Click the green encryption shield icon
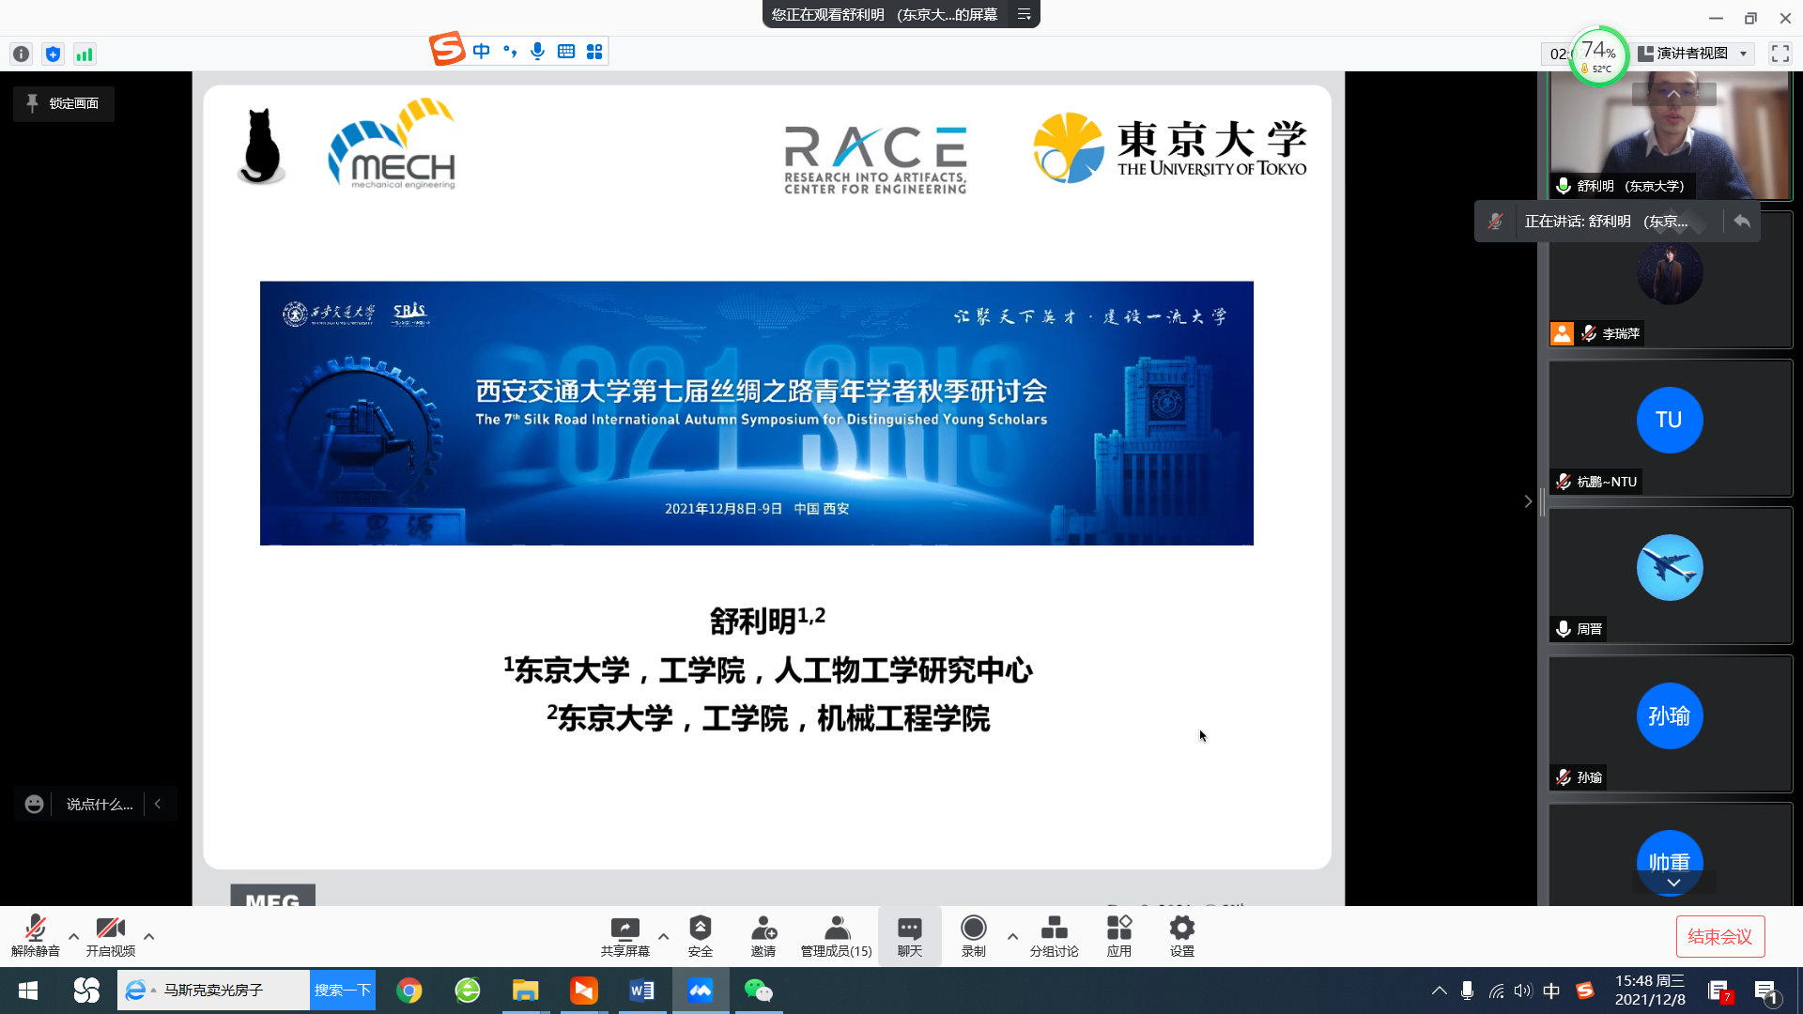1803x1014 pixels. tap(54, 54)
